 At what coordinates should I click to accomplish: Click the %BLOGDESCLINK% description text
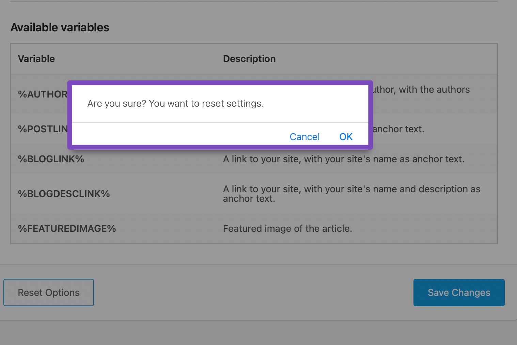(x=351, y=193)
